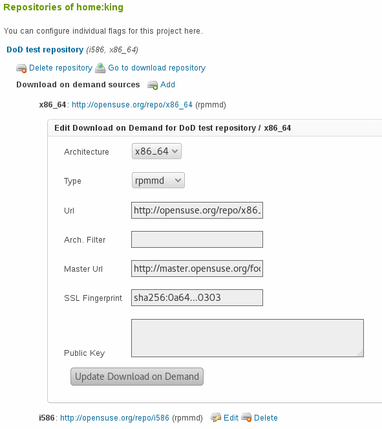Screen dimensions: 382x429
Task: Click the Add download source link
Action: pos(167,85)
